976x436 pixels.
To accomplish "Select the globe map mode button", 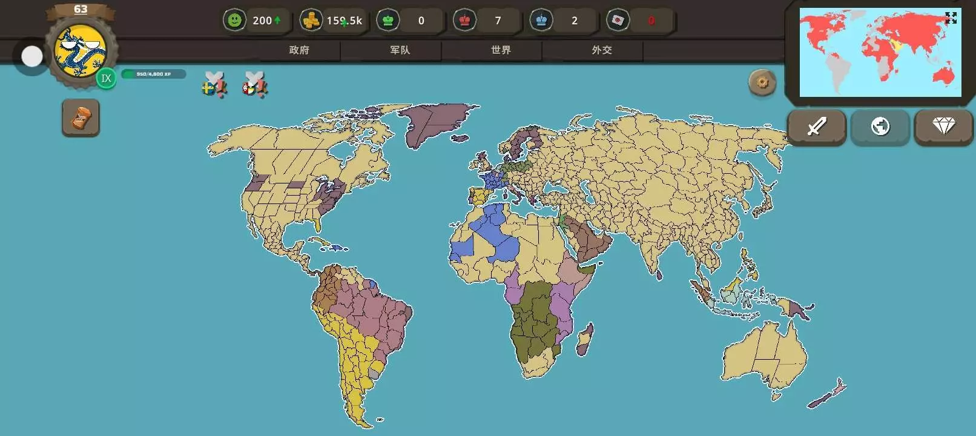I will click(880, 127).
